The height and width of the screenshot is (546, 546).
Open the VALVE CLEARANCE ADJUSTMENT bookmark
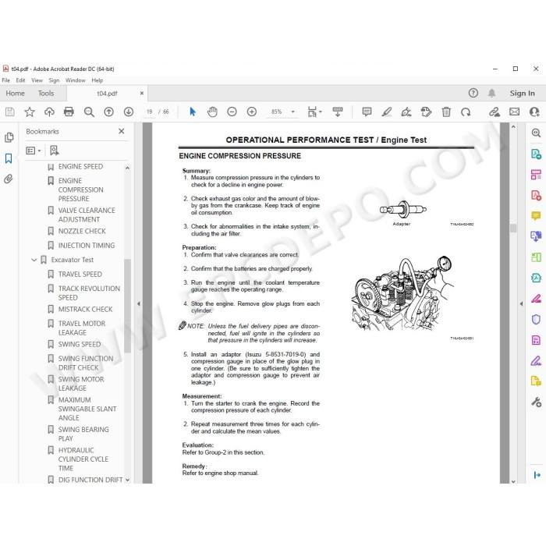pyautogui.click(x=87, y=214)
